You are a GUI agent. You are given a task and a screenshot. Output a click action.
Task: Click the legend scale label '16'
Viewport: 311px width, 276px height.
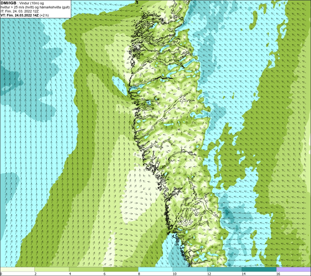[x=278, y=274]
